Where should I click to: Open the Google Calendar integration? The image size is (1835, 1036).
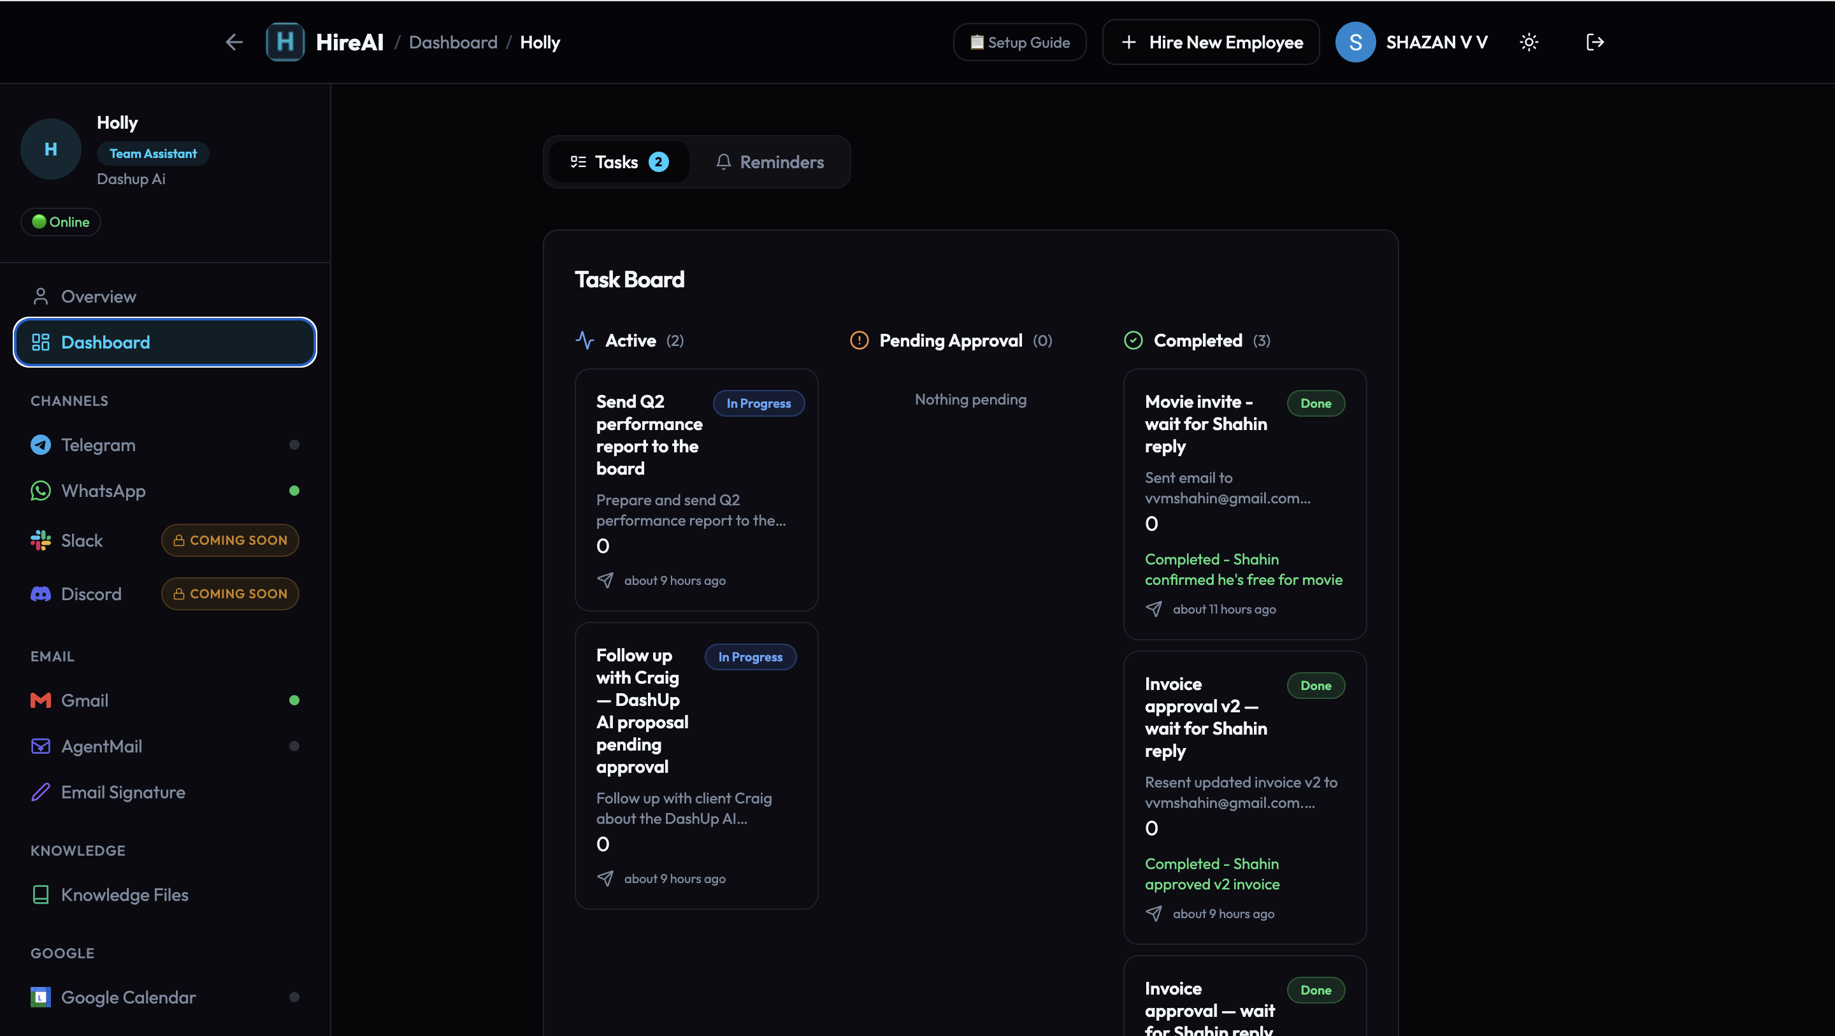coord(128,998)
